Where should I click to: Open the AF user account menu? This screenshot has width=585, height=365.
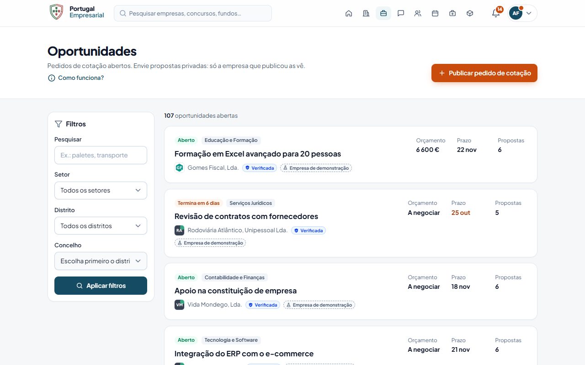[x=522, y=13]
